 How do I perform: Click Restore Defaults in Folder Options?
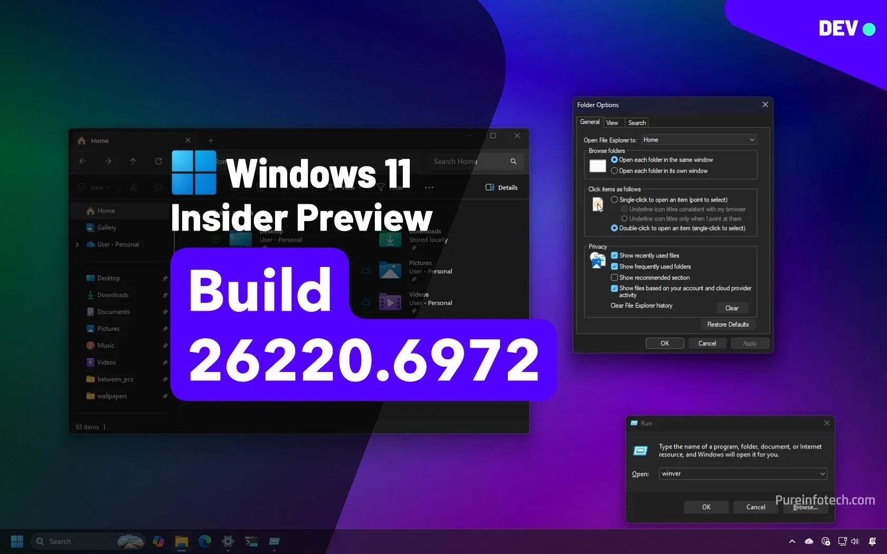[728, 324]
